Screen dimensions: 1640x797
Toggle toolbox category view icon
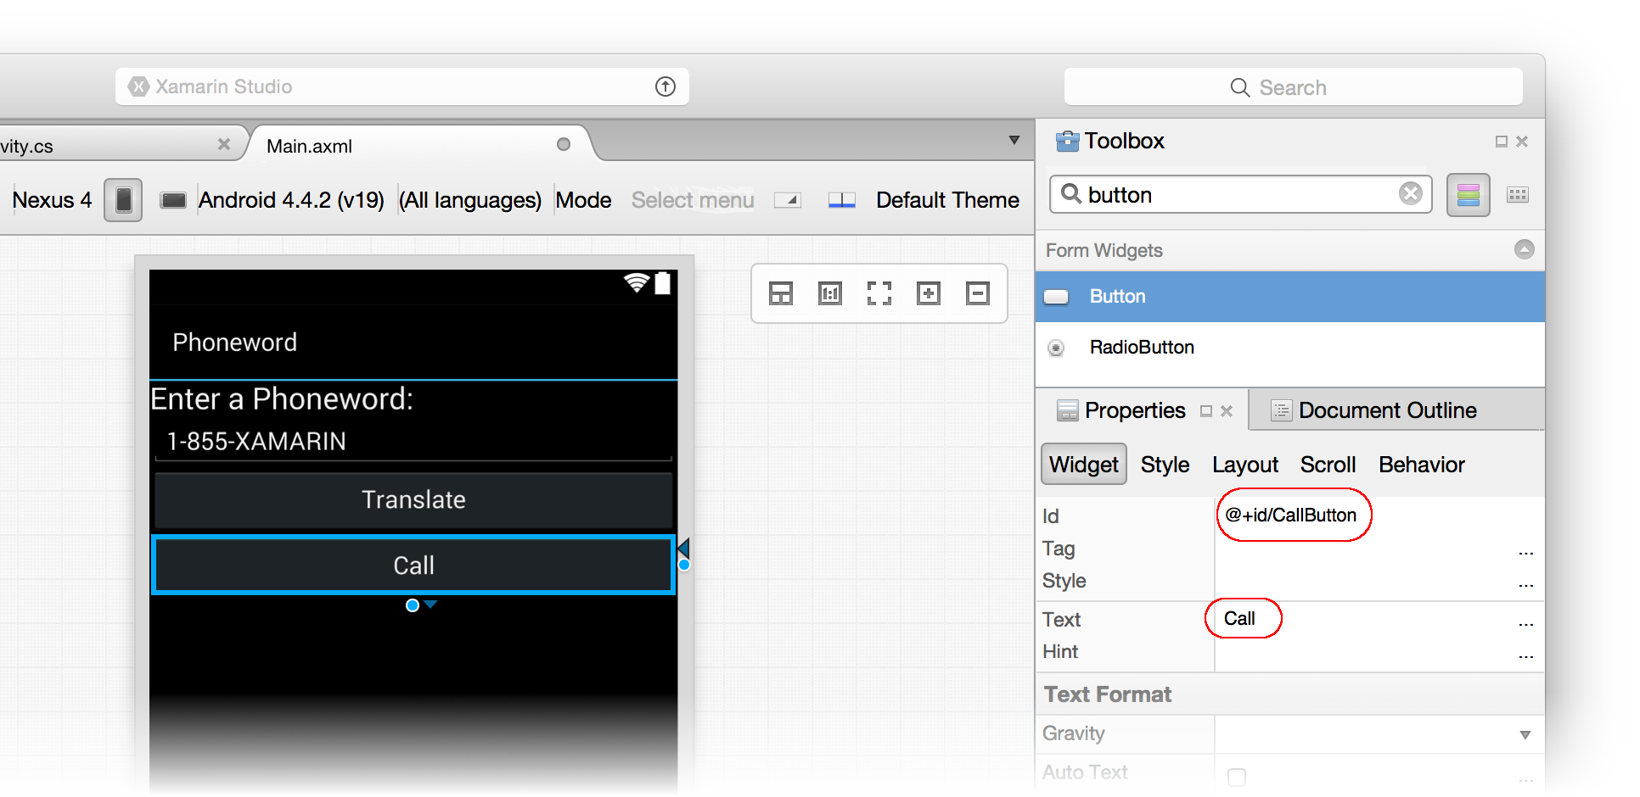(x=1469, y=195)
